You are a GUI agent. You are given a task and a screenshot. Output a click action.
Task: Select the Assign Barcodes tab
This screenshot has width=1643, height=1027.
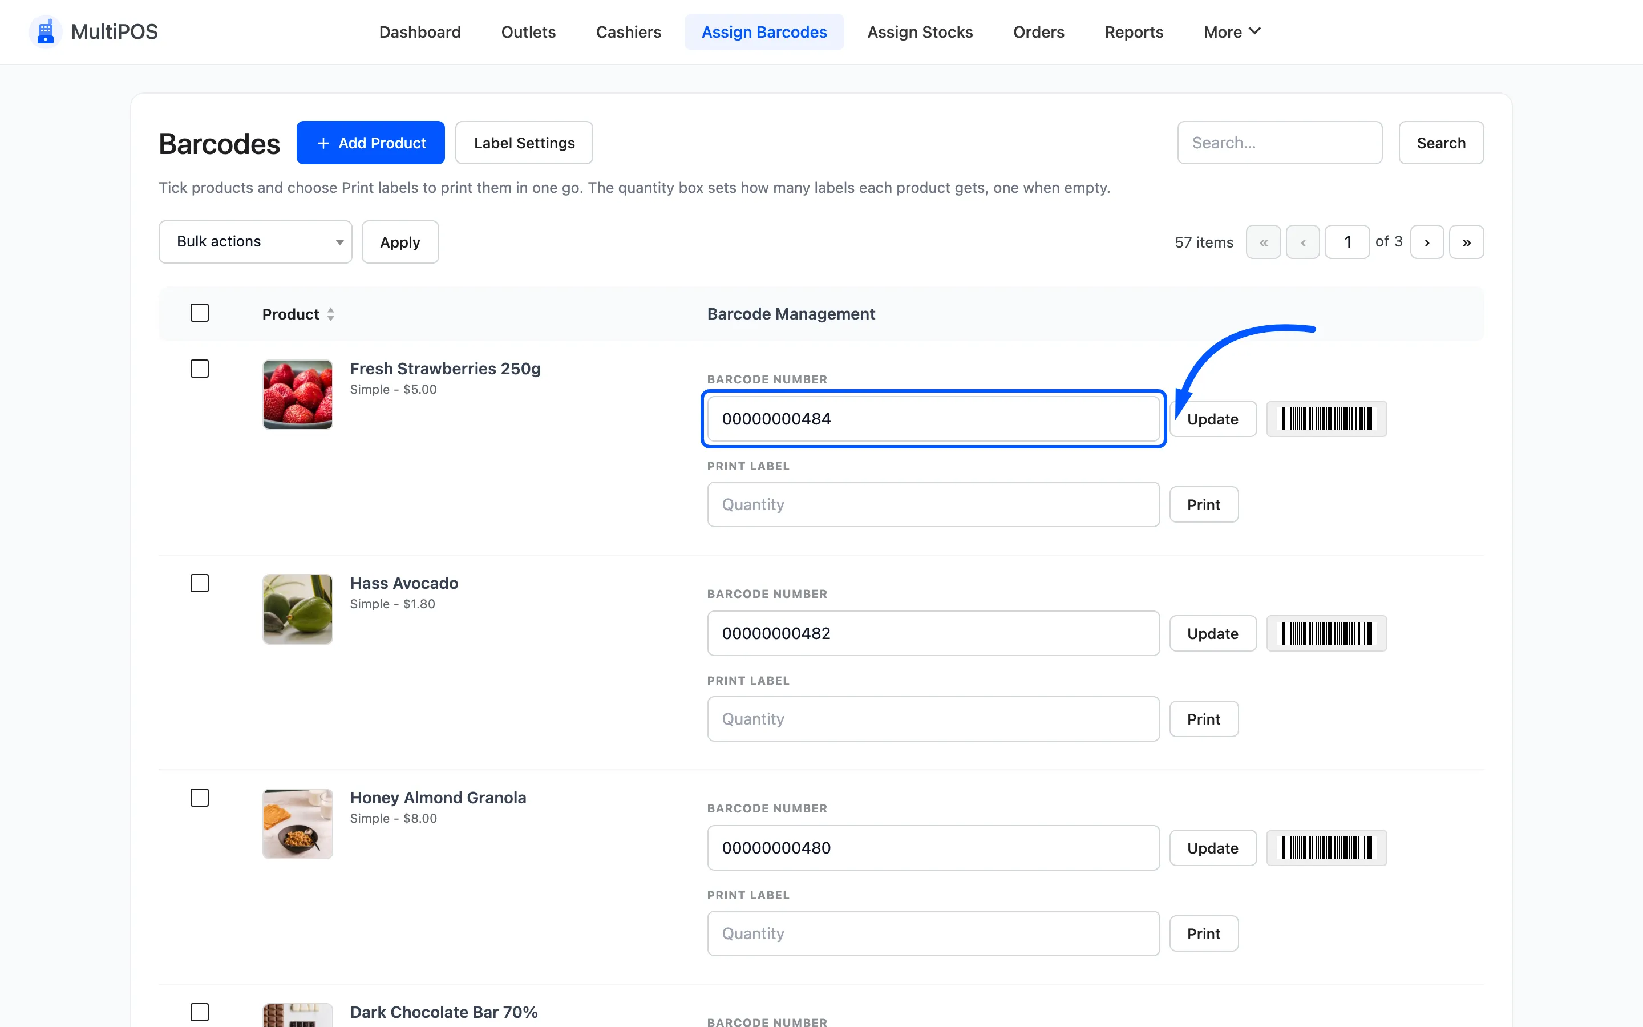pos(764,32)
